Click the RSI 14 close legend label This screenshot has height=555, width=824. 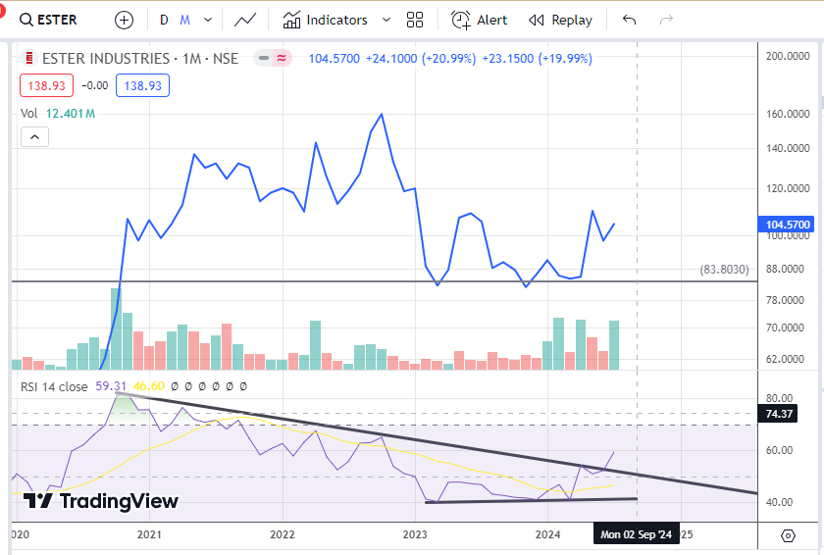[54, 387]
